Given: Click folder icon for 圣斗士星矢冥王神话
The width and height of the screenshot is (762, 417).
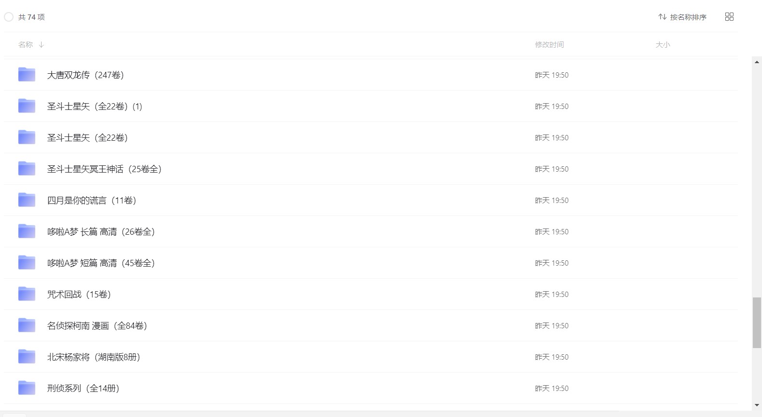Looking at the screenshot, I should tap(27, 169).
